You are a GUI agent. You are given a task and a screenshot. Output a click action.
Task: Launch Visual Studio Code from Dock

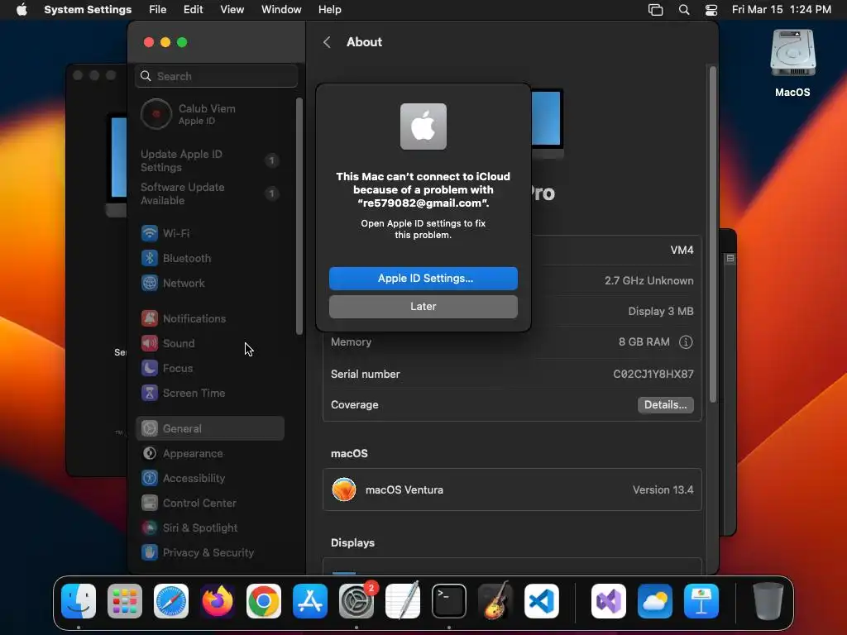coord(542,601)
